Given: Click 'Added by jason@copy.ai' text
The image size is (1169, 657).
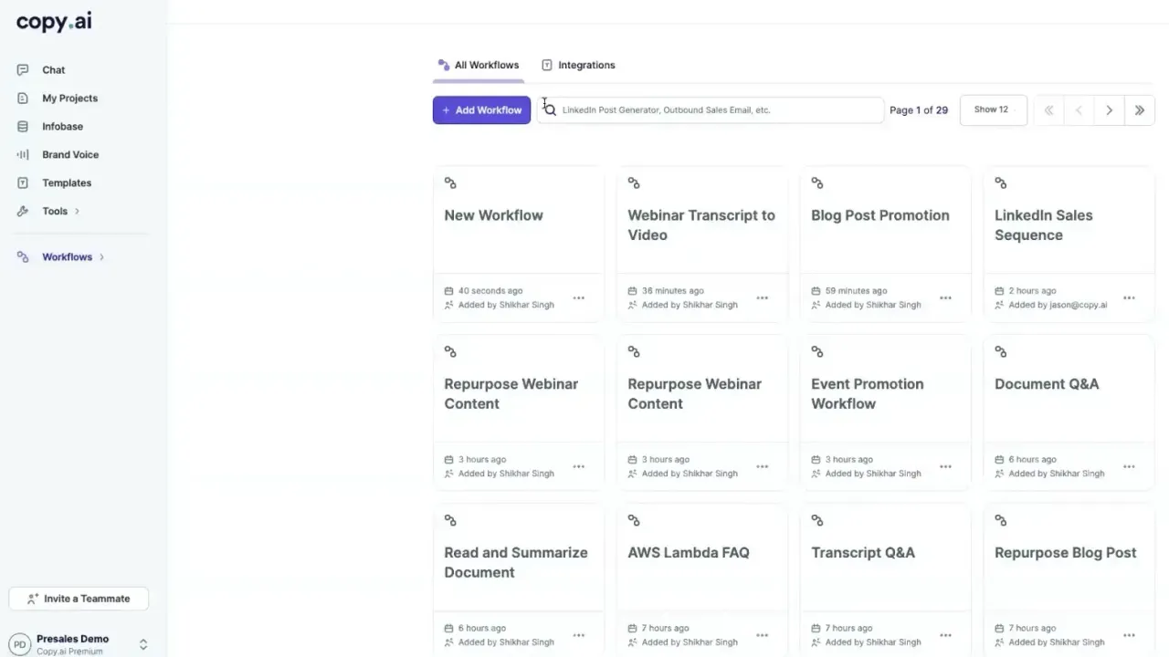Looking at the screenshot, I should point(1058,305).
